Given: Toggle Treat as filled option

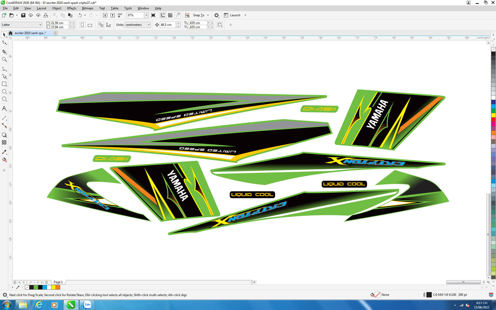Looking at the screenshot, I should [220, 25].
